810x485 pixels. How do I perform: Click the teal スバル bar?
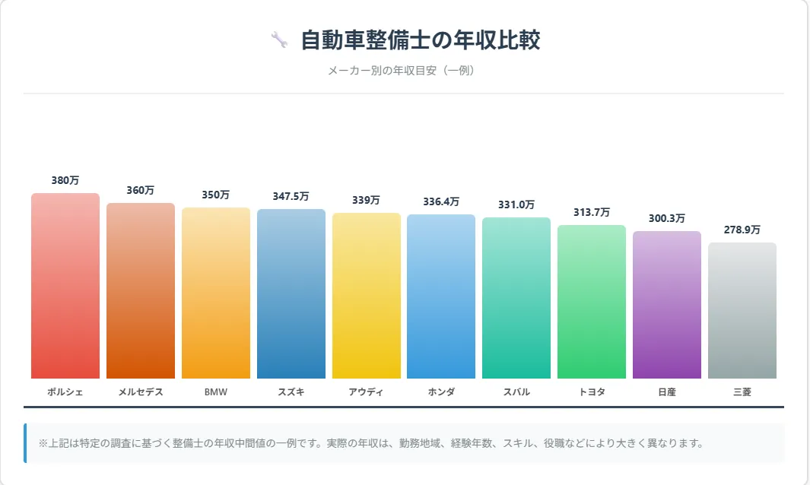pos(516,298)
